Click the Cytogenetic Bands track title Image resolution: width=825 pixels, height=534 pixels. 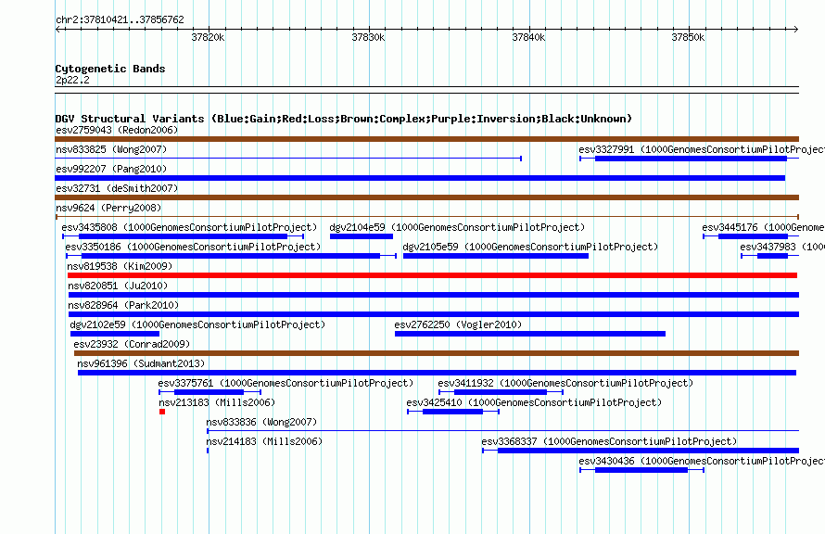(x=110, y=69)
